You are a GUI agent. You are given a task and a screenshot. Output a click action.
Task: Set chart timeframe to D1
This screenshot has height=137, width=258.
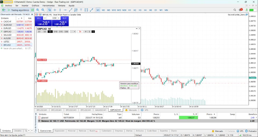[x=156, y=10]
